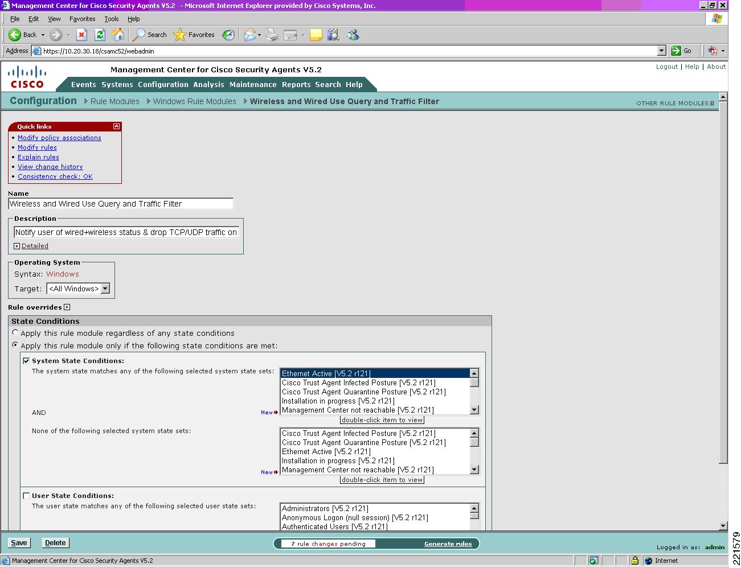Click Generate rules link
This screenshot has height=568, width=741.
pyautogui.click(x=448, y=544)
